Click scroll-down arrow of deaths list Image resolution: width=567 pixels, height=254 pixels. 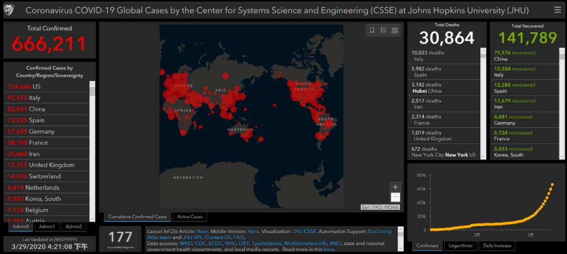coord(484,157)
